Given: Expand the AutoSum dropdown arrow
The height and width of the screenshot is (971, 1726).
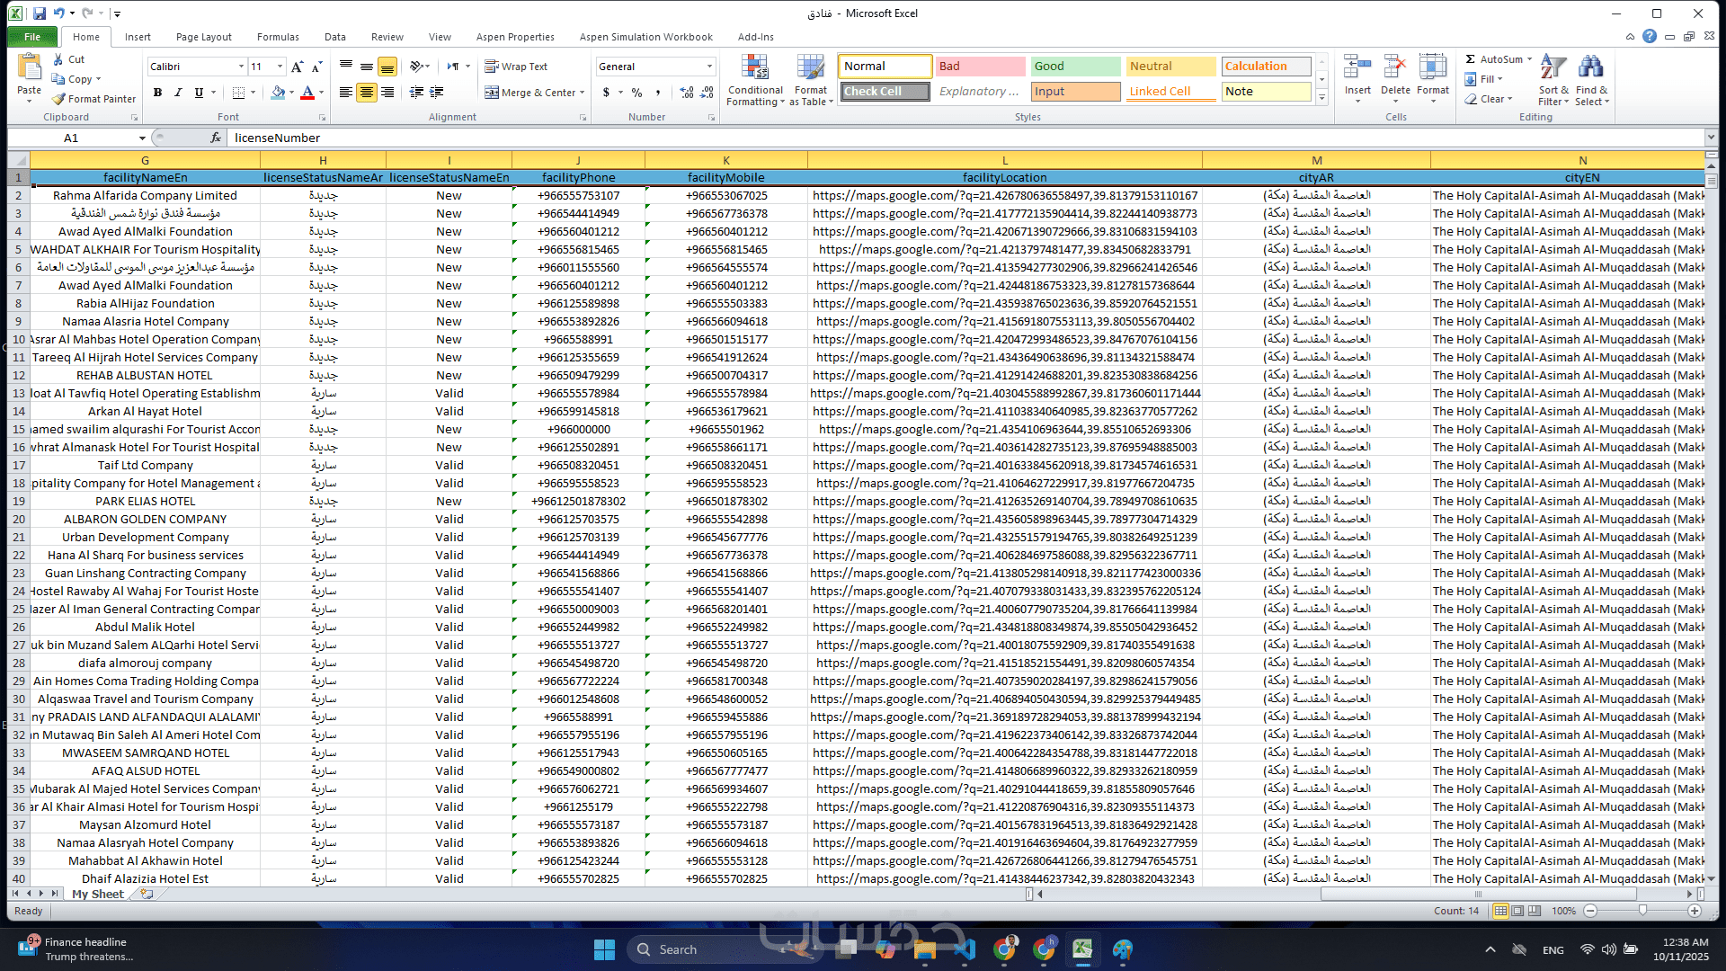Looking at the screenshot, I should point(1529,59).
